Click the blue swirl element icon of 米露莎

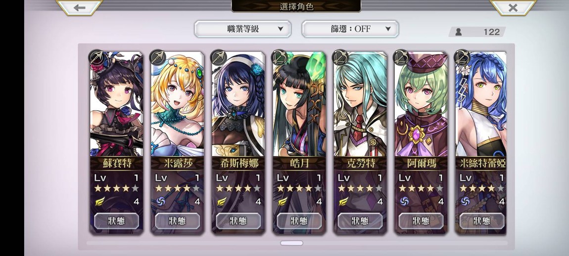pos(160,201)
